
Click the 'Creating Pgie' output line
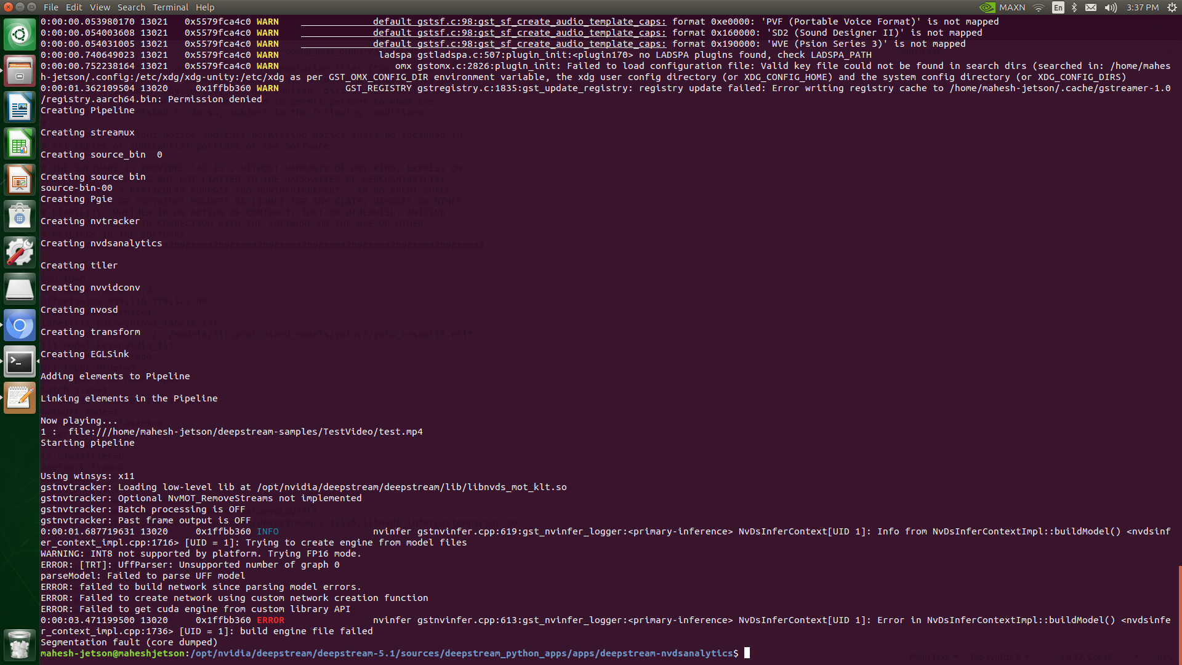[x=76, y=199]
